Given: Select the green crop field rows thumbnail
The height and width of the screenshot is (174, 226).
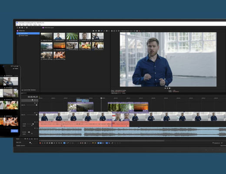Looking at the screenshot, I should (72, 36).
